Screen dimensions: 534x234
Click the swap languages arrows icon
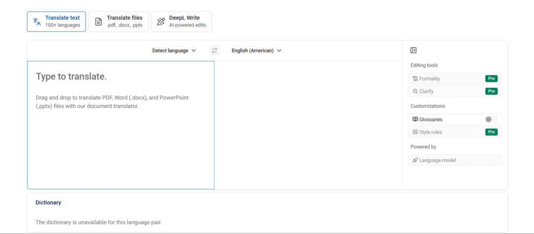pos(214,51)
